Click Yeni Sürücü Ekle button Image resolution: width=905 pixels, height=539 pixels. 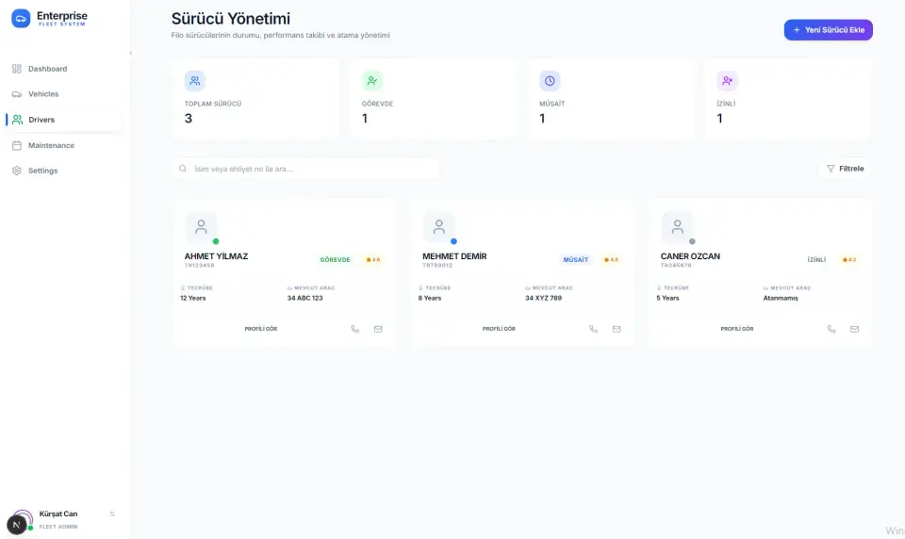point(829,30)
